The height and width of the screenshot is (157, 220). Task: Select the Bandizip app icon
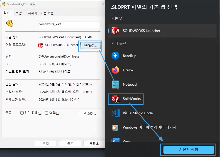(x=115, y=56)
